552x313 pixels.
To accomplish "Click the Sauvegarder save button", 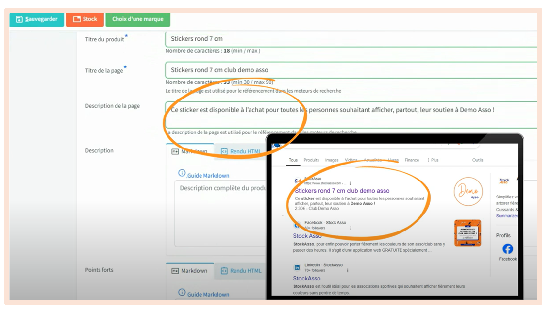I will 36,19.
